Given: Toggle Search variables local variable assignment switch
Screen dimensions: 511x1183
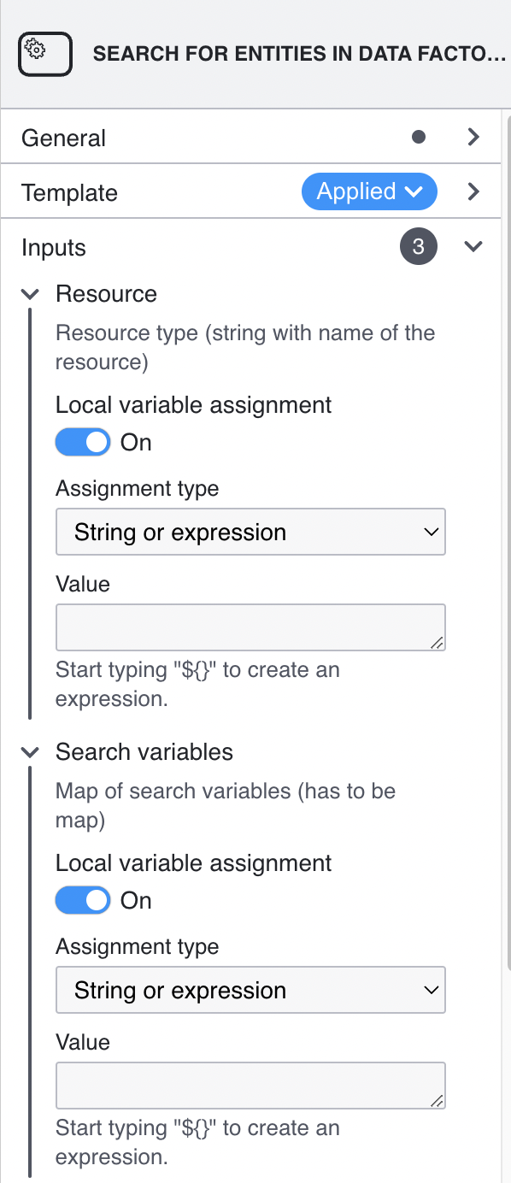Looking at the screenshot, I should point(83,900).
